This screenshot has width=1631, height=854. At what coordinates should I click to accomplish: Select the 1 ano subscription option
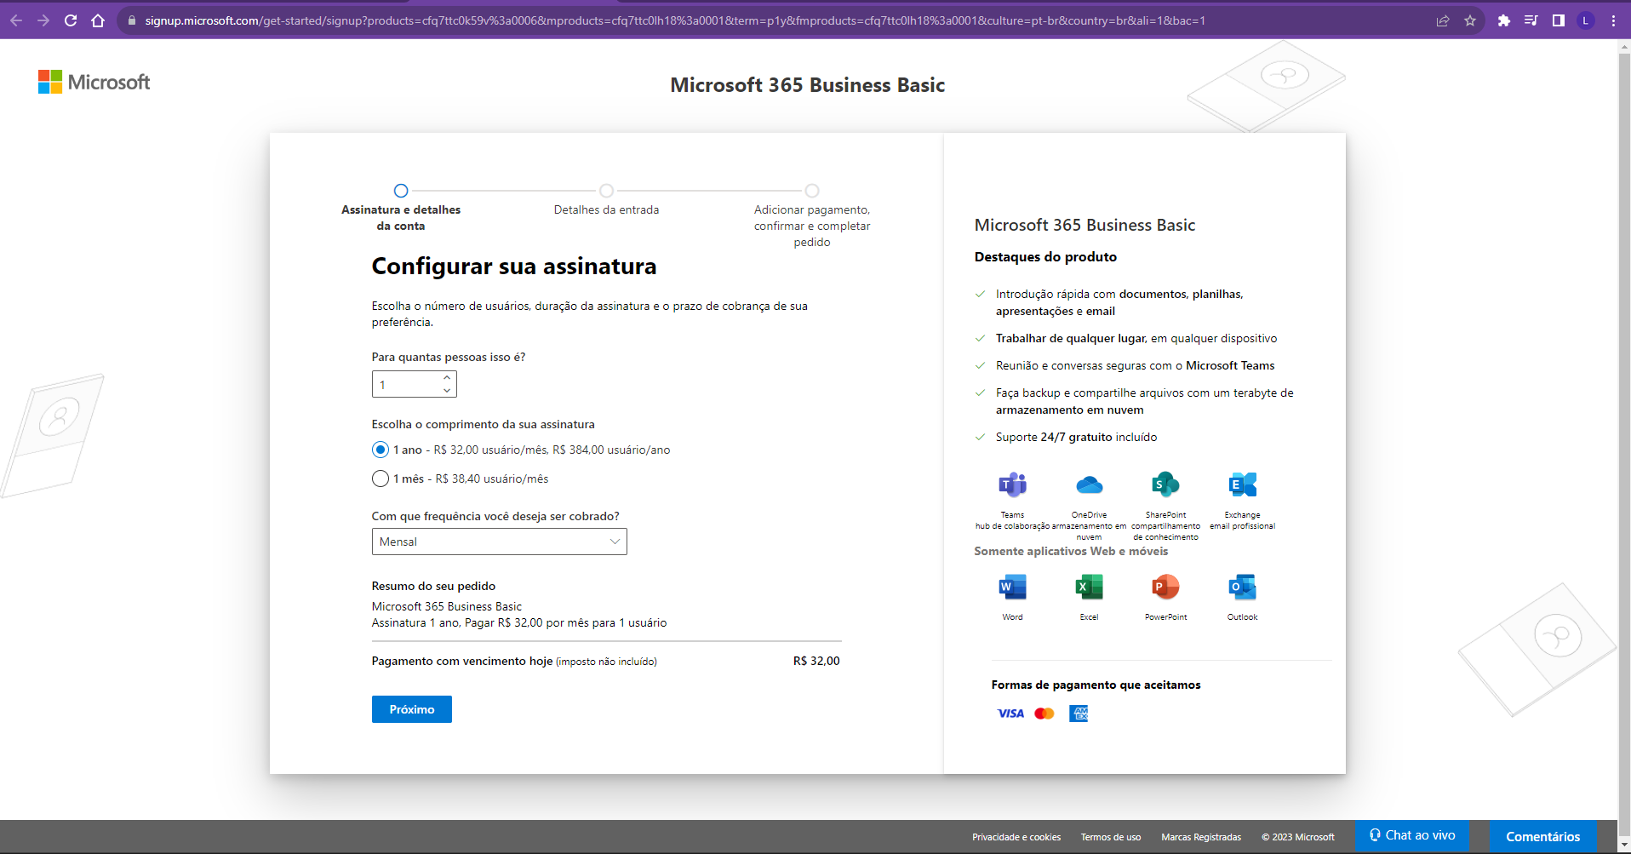(381, 450)
